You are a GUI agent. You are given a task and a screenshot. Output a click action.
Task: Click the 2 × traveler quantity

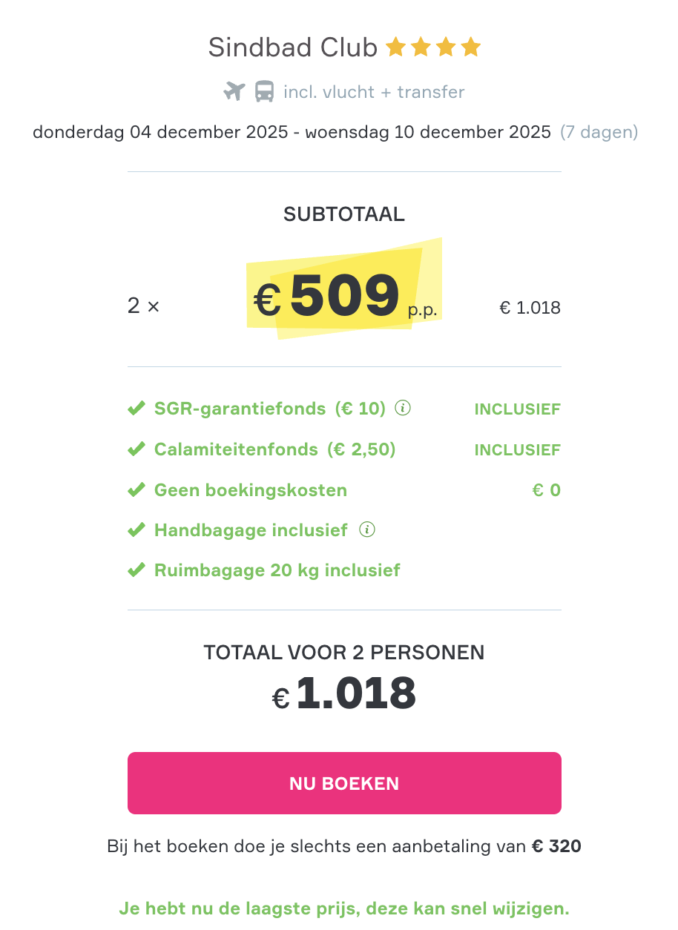tap(142, 305)
